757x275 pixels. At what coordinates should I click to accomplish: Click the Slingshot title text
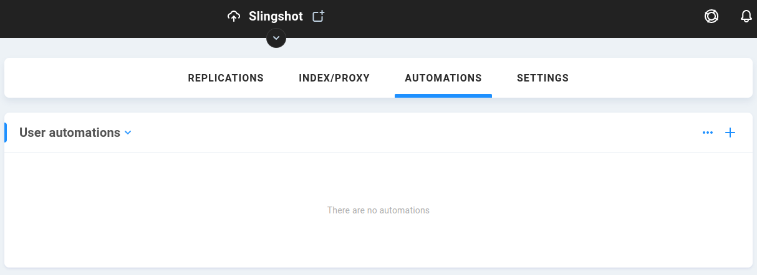click(276, 16)
